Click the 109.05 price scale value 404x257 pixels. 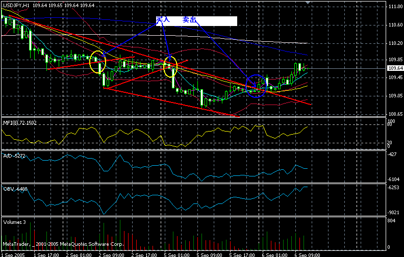click(x=395, y=96)
